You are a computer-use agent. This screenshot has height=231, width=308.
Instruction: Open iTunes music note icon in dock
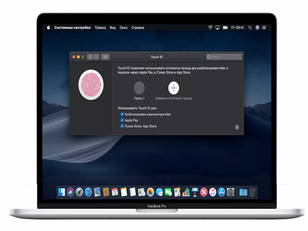[x=212, y=192]
